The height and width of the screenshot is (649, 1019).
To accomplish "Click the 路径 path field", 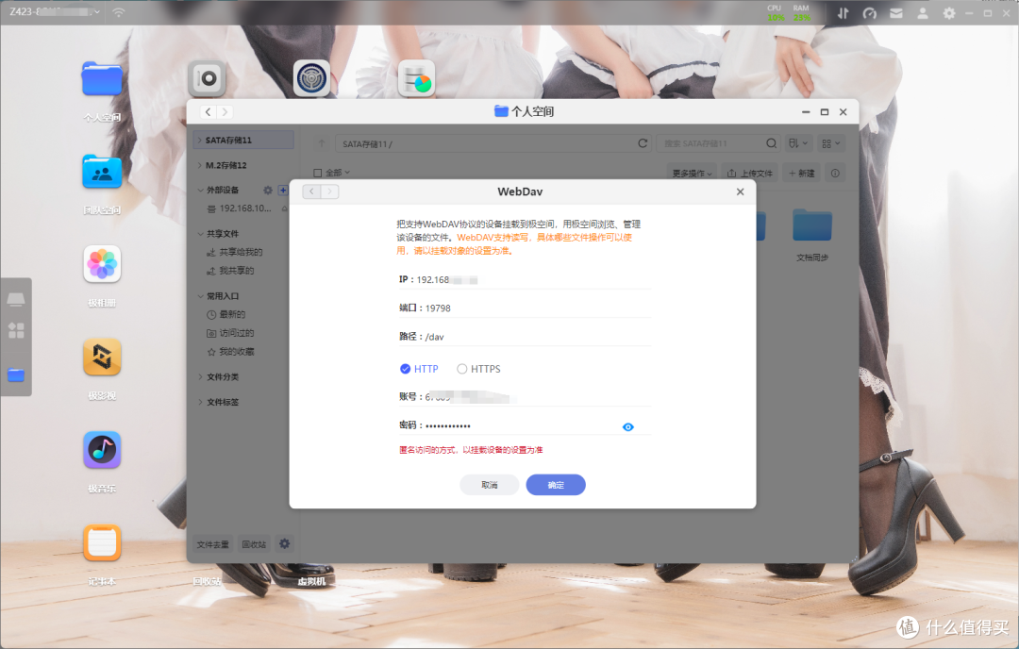I will click(525, 337).
